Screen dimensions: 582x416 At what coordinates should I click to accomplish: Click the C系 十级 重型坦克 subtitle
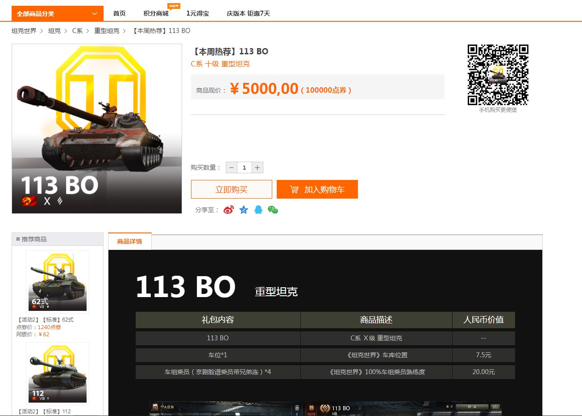[220, 64]
